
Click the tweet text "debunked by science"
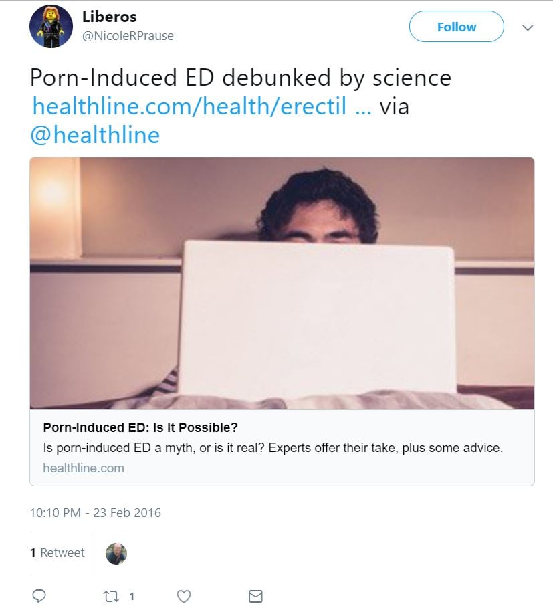(x=337, y=78)
